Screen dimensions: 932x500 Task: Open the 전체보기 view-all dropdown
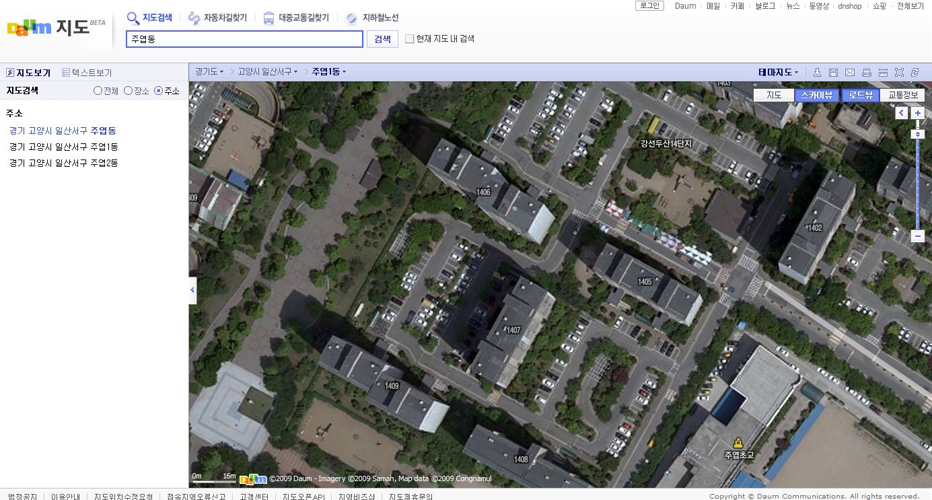pos(910,6)
